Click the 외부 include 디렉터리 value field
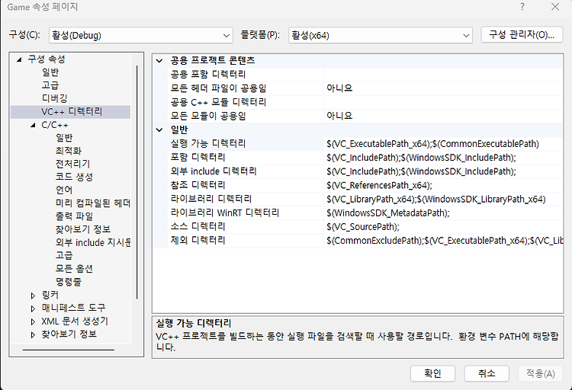 pyautogui.click(x=443, y=171)
